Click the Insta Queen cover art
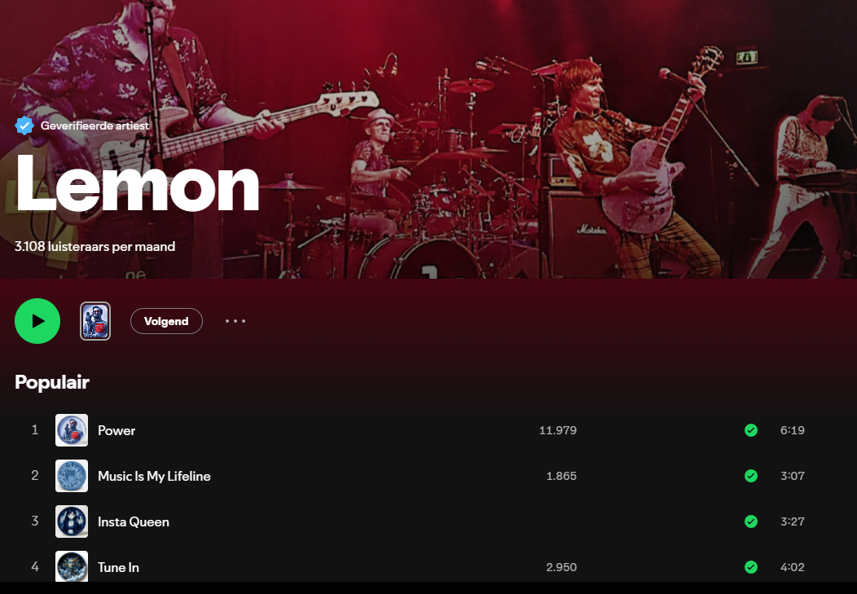The width and height of the screenshot is (857, 594). point(72,521)
